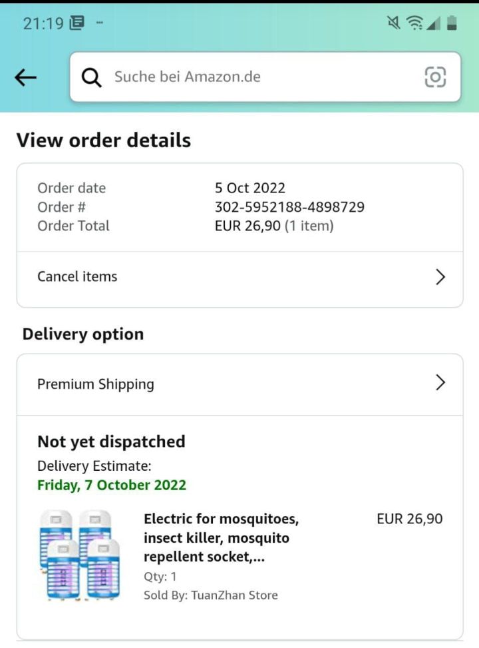Tap the TuanZhan Store seller name

point(234,595)
